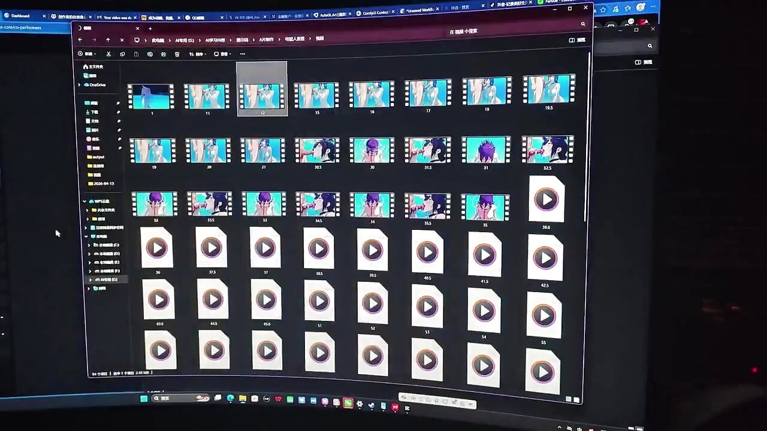The width and height of the screenshot is (767, 431).
Task: Collapse the WPS云盘 tree node
Action: (x=84, y=201)
